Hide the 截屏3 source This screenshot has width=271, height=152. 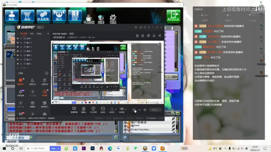click(18, 51)
